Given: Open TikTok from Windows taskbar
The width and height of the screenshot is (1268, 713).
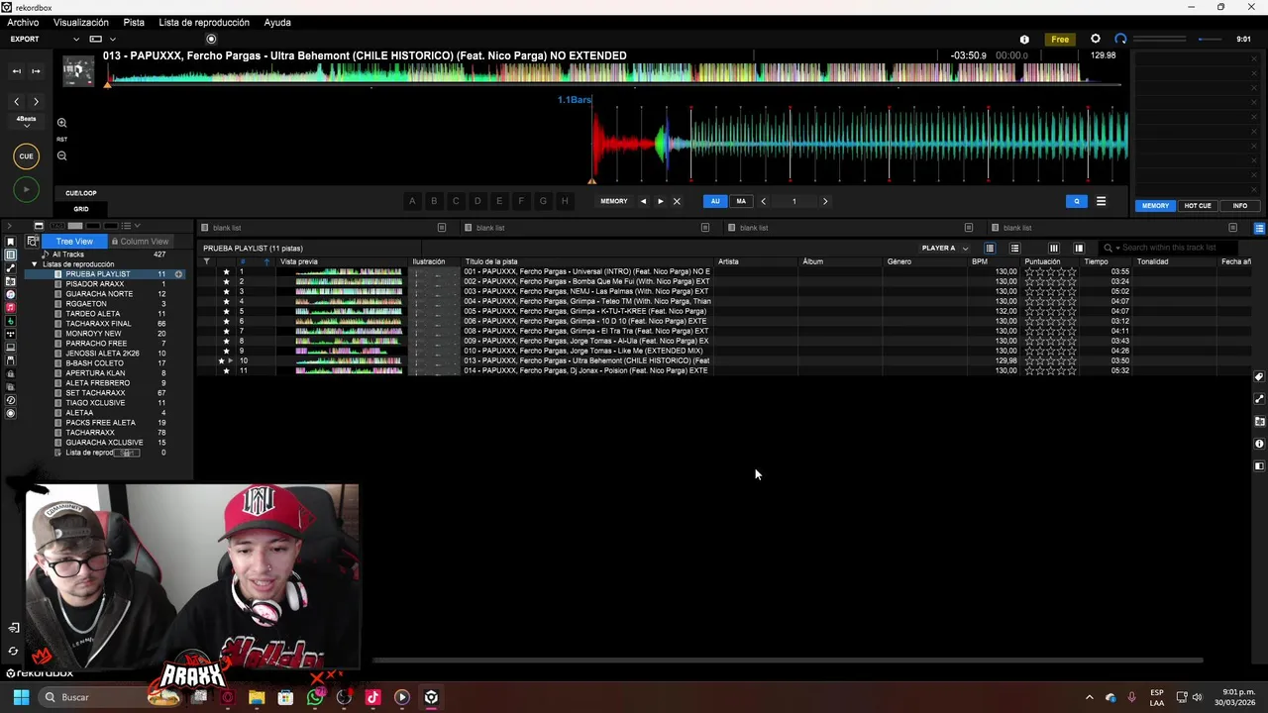Looking at the screenshot, I should point(372,697).
